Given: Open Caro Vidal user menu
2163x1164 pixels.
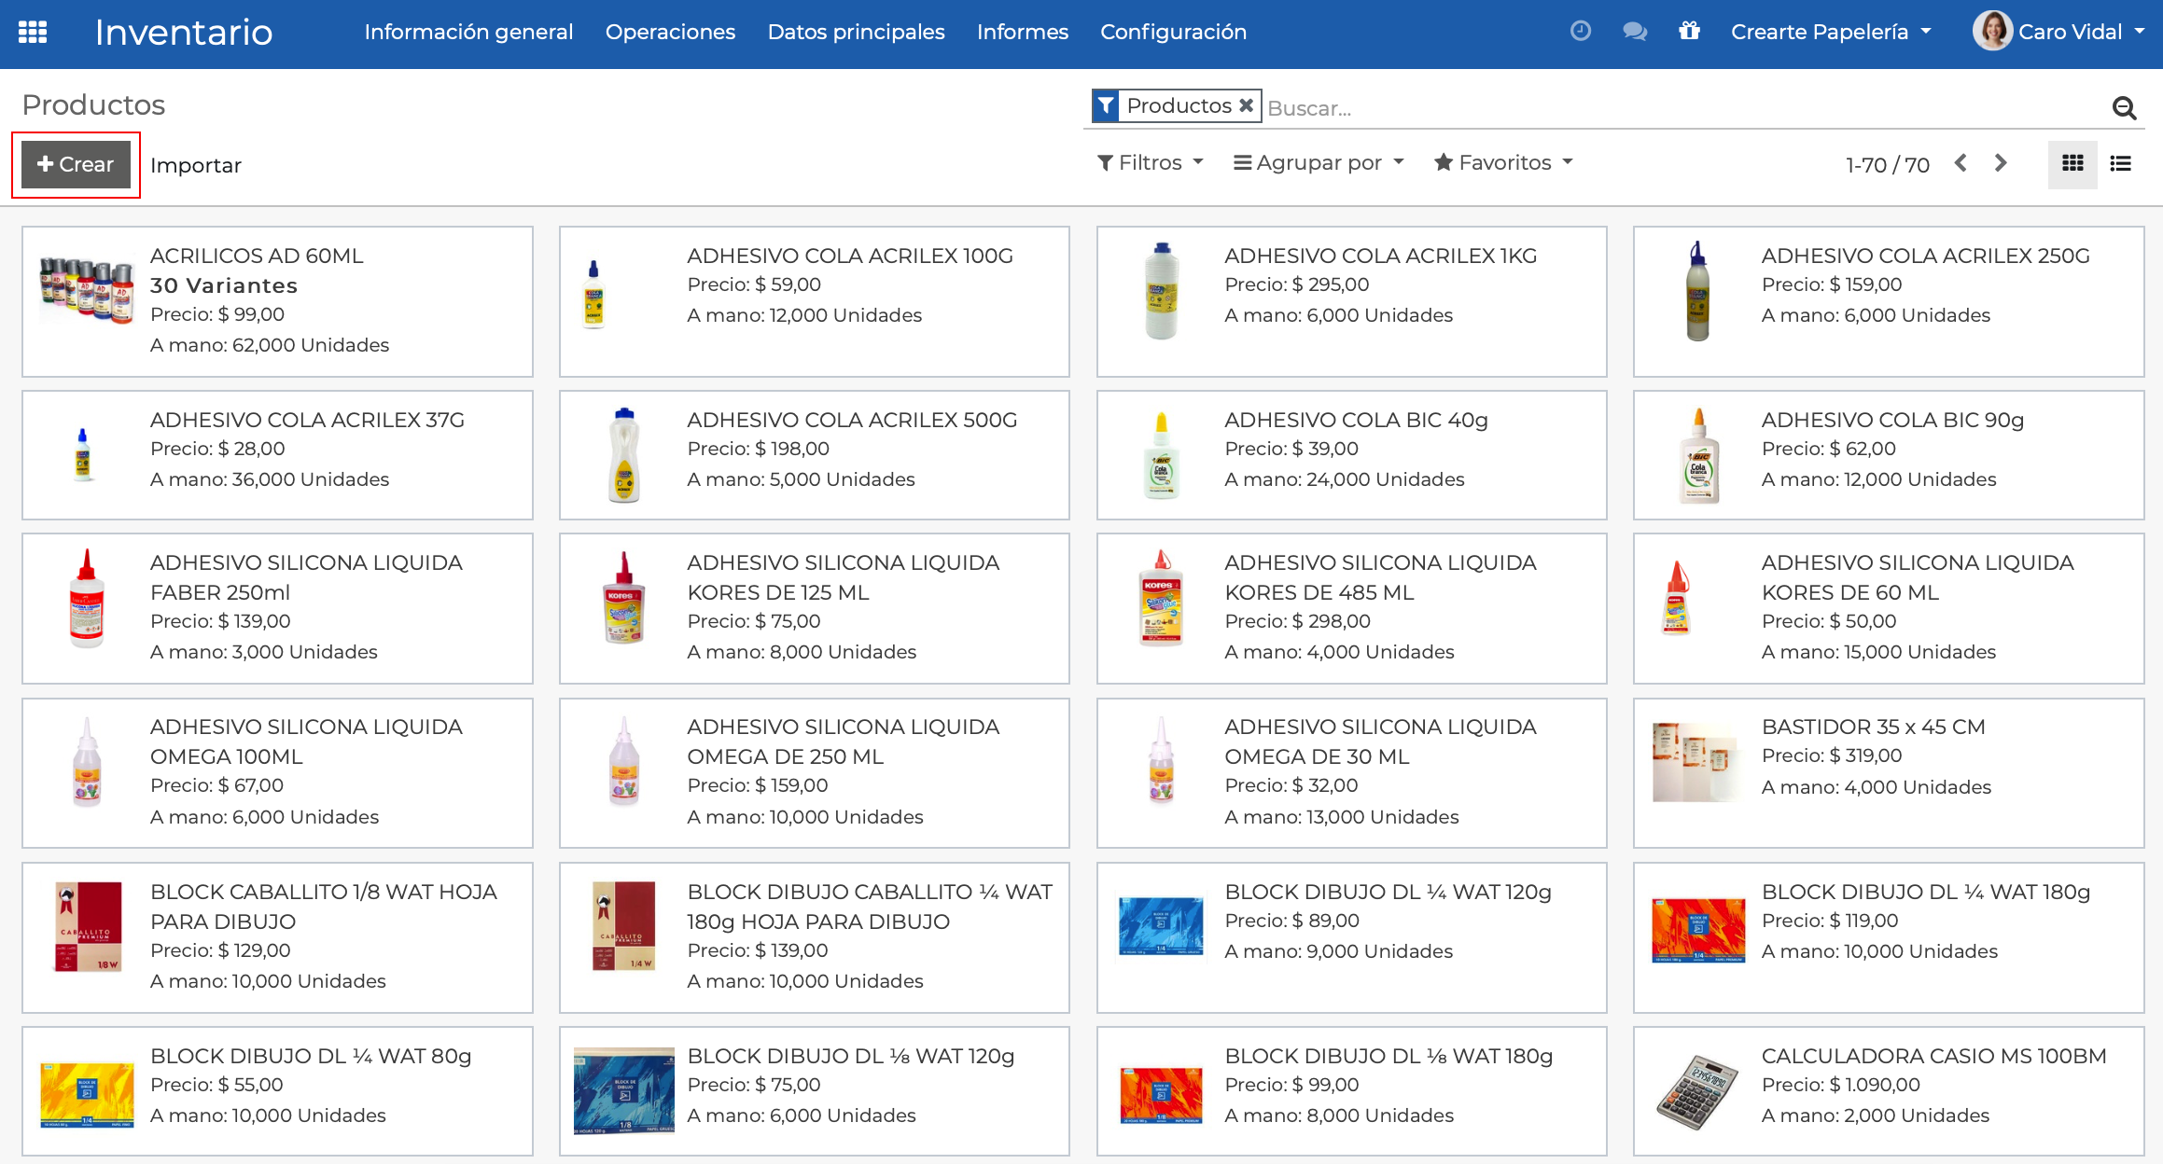Looking at the screenshot, I should click(x=2058, y=32).
